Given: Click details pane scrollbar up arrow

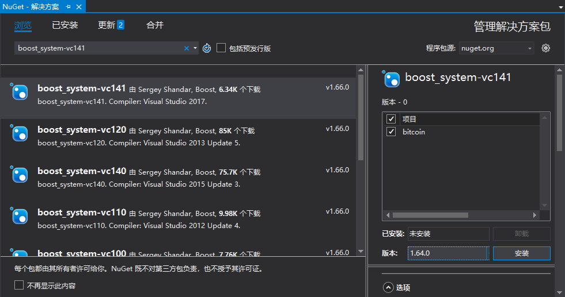Looking at the screenshot, I should tap(559, 70).
